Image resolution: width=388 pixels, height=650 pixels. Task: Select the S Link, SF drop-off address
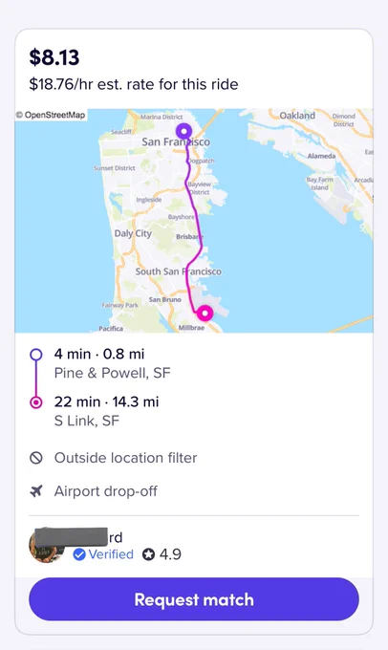pyautogui.click(x=87, y=422)
